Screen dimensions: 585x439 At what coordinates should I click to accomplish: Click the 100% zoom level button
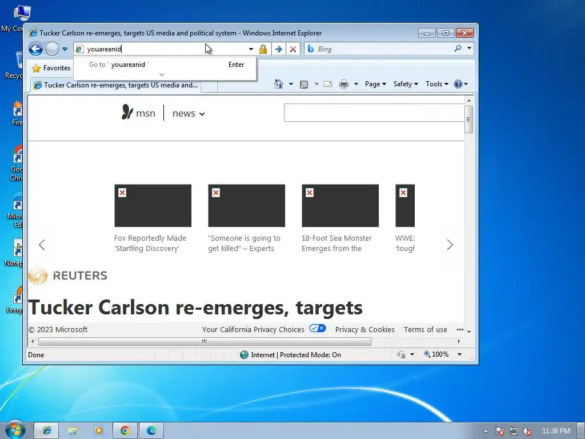pos(436,354)
